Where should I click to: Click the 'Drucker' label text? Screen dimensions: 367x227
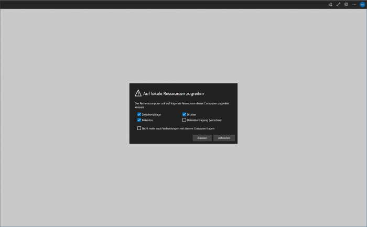click(x=191, y=114)
